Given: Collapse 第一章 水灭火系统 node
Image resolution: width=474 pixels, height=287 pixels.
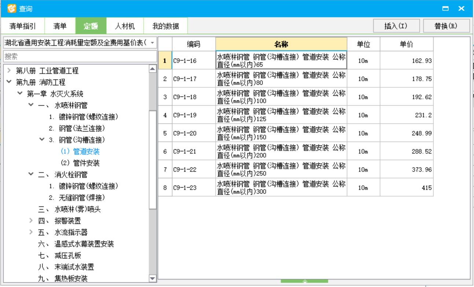Looking at the screenshot, I should click(x=20, y=93).
